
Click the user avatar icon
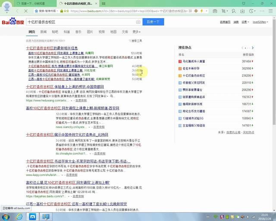coord(7,7)
